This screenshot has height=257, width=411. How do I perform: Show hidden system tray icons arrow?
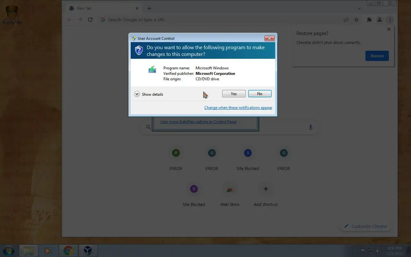pos(355,251)
